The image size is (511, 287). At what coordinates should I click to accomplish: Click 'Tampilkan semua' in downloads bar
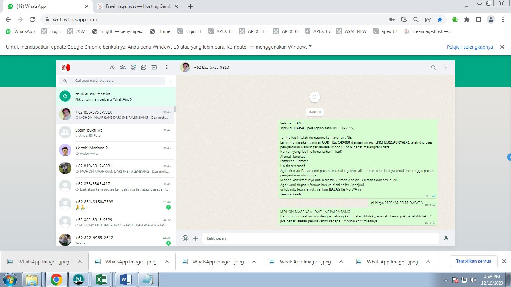tap(474, 261)
